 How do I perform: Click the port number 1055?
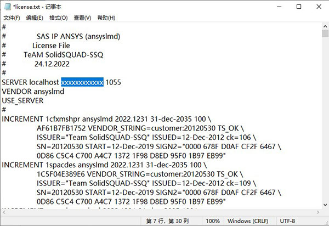pos(113,82)
